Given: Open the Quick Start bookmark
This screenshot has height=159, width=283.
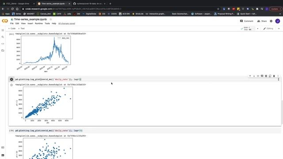Looking at the screenshot, I should click(246, 14).
